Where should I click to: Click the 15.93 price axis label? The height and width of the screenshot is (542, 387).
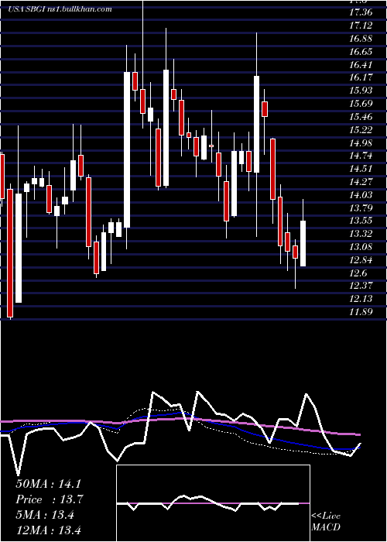(361, 91)
